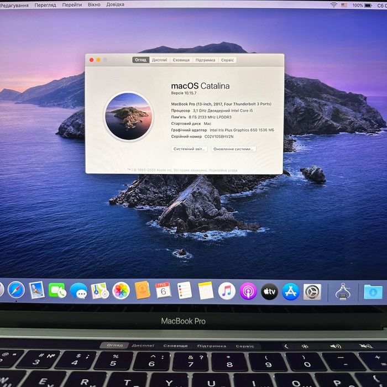The width and height of the screenshot is (387, 387).
Task: Open Safari from the Dock
Action: pos(16,290)
